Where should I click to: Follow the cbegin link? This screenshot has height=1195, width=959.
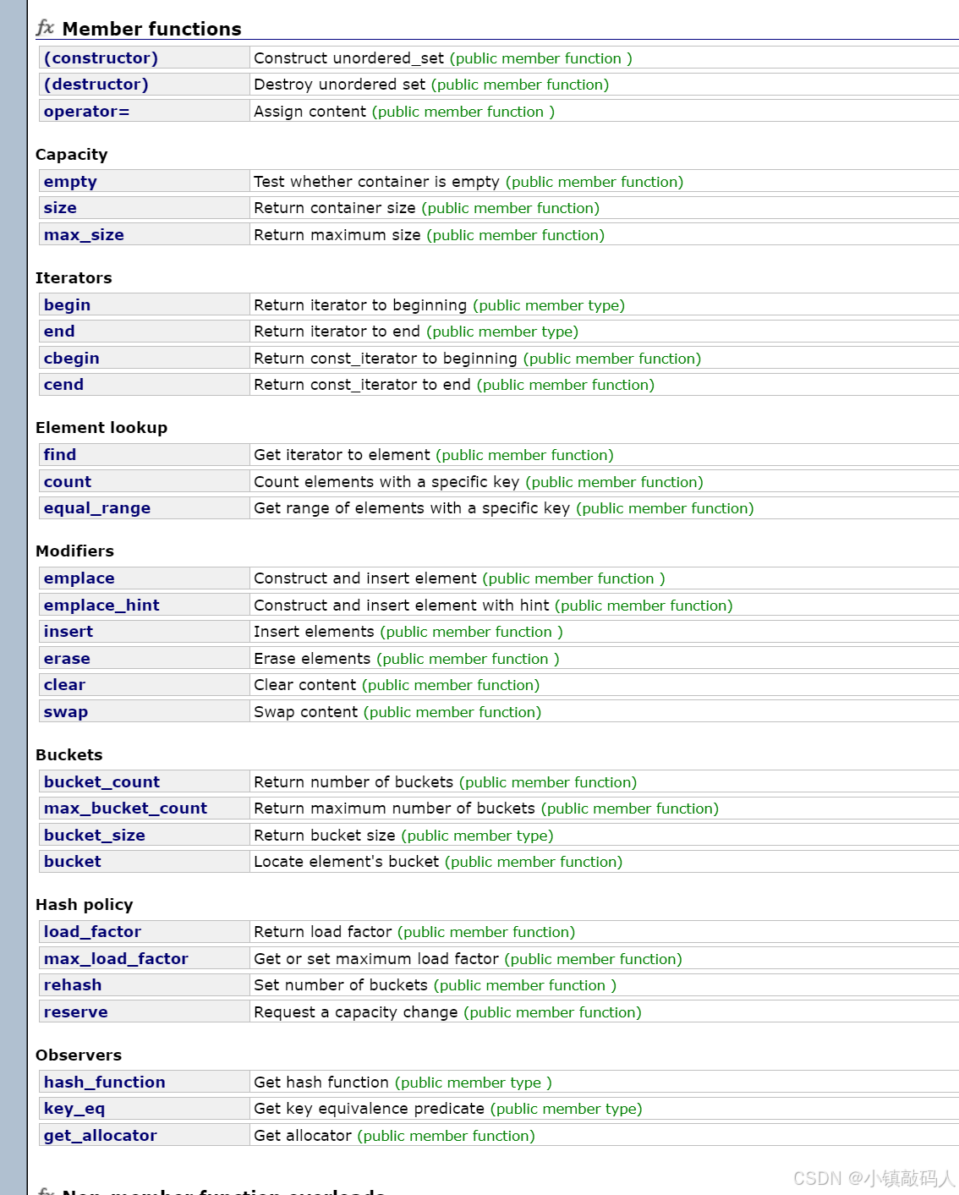[71, 359]
